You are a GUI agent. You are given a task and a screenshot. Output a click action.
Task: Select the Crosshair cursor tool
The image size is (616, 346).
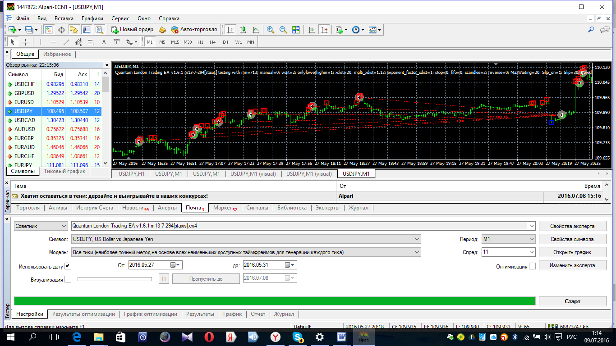[x=26, y=42]
